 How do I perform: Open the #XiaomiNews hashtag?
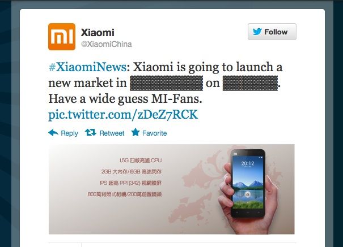(87, 67)
